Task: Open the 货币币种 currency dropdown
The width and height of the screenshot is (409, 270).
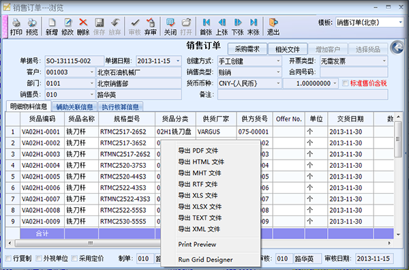Action: click(278, 83)
